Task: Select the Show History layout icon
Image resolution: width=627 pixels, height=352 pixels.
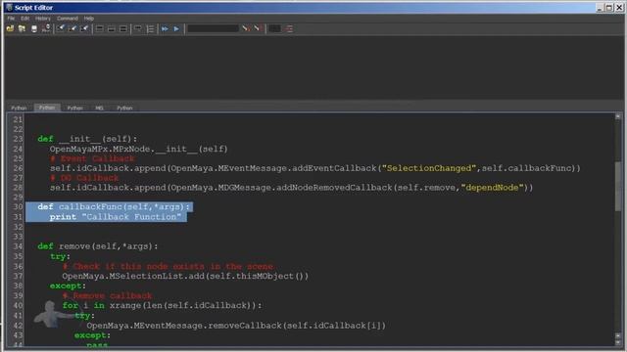Action: [99, 28]
